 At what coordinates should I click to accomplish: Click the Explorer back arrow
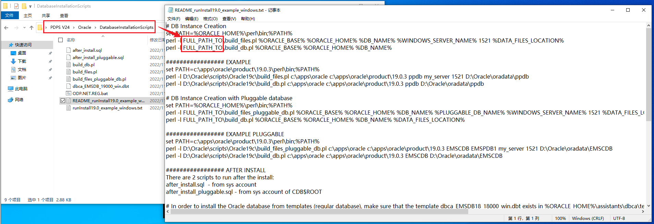(x=6, y=27)
